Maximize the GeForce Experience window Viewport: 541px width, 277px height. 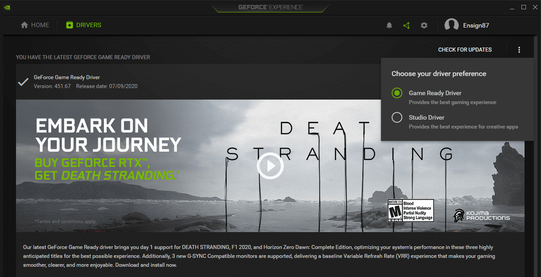524,7
